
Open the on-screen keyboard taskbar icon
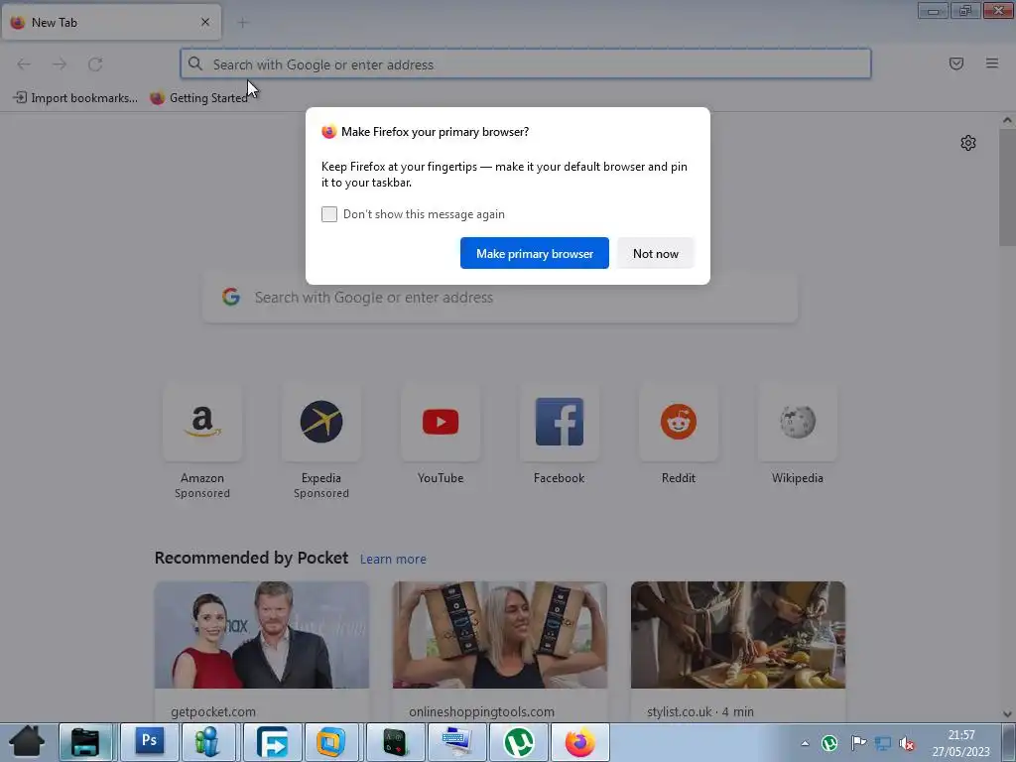[456, 742]
